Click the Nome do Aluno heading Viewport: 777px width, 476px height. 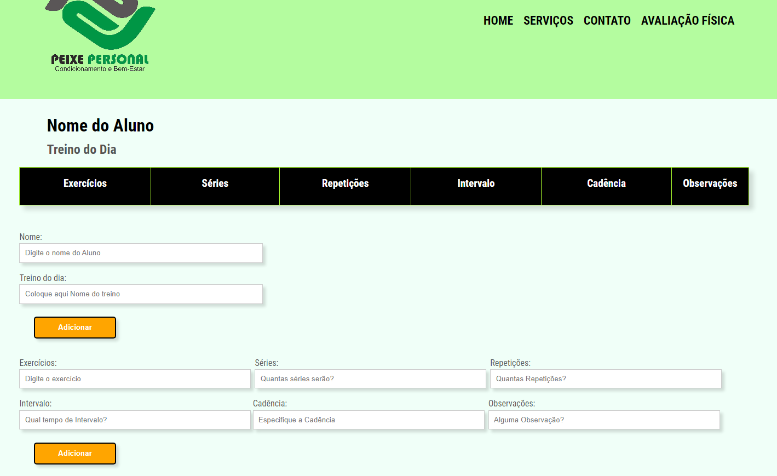pos(100,125)
